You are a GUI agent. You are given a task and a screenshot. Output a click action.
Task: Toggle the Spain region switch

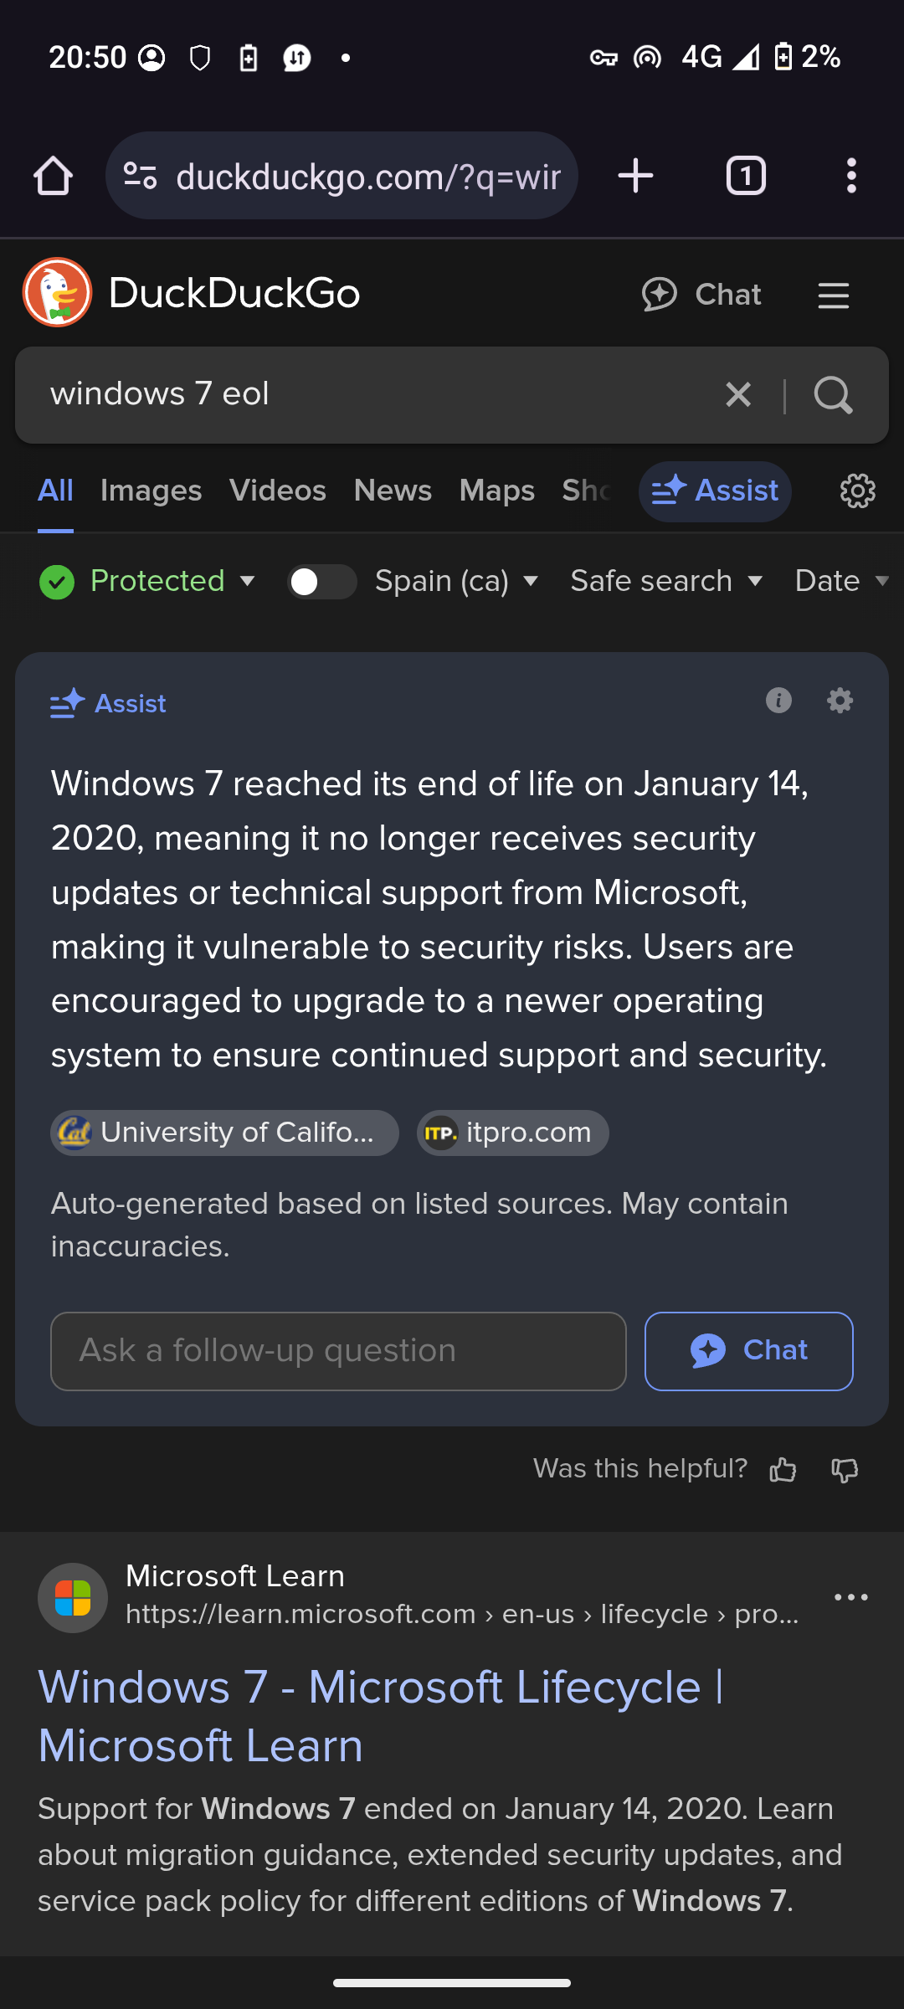coord(321,582)
